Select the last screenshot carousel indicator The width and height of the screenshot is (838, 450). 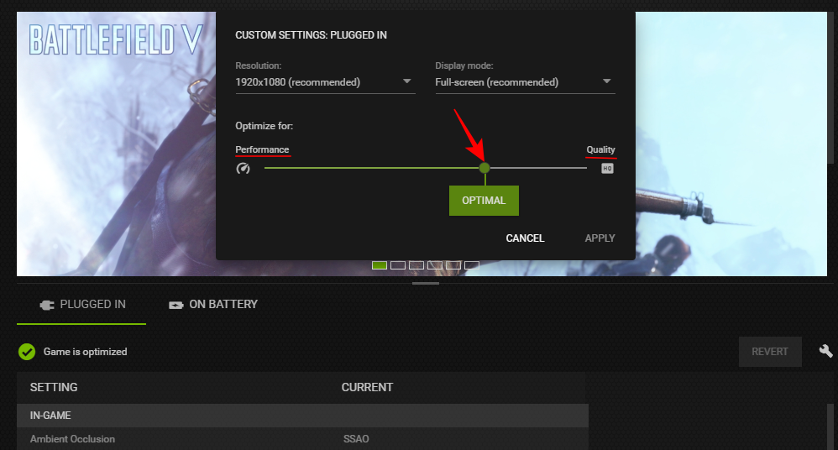click(x=472, y=265)
